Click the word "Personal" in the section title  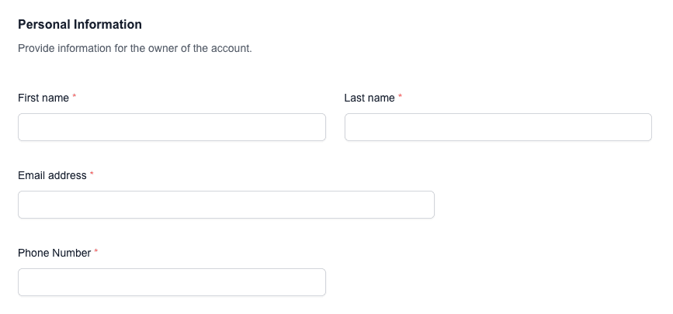(43, 25)
